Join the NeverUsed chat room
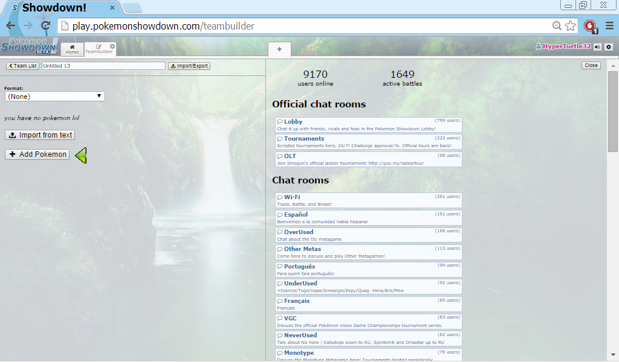The width and height of the screenshot is (619, 362). point(369,338)
